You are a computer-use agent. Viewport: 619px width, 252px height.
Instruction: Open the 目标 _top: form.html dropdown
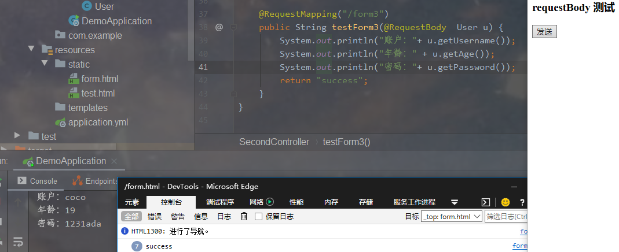[x=452, y=216]
